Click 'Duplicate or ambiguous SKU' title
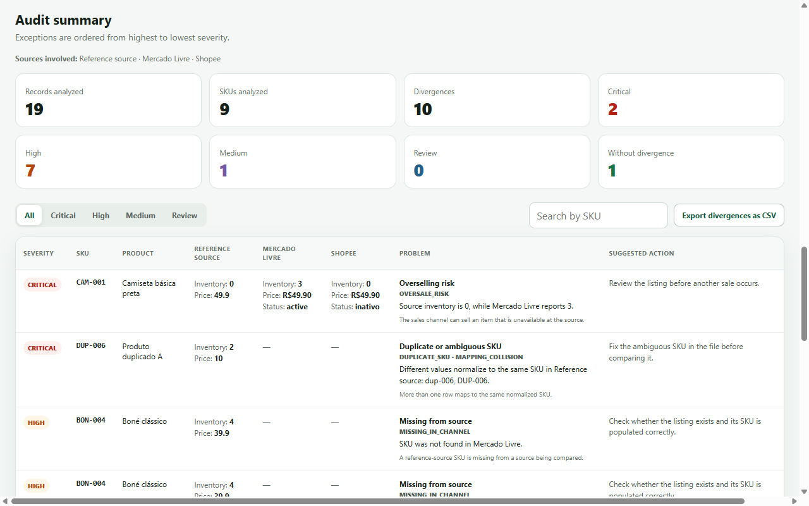This screenshot has height=506, width=809. (x=450, y=347)
